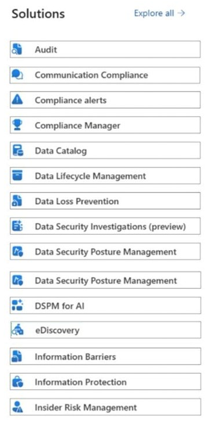
Task: Click the arrow next to Explore all
Action: point(181,13)
